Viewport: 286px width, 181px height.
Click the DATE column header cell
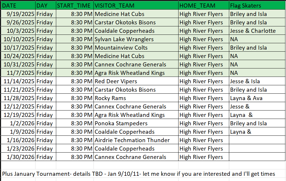coord(18,6)
